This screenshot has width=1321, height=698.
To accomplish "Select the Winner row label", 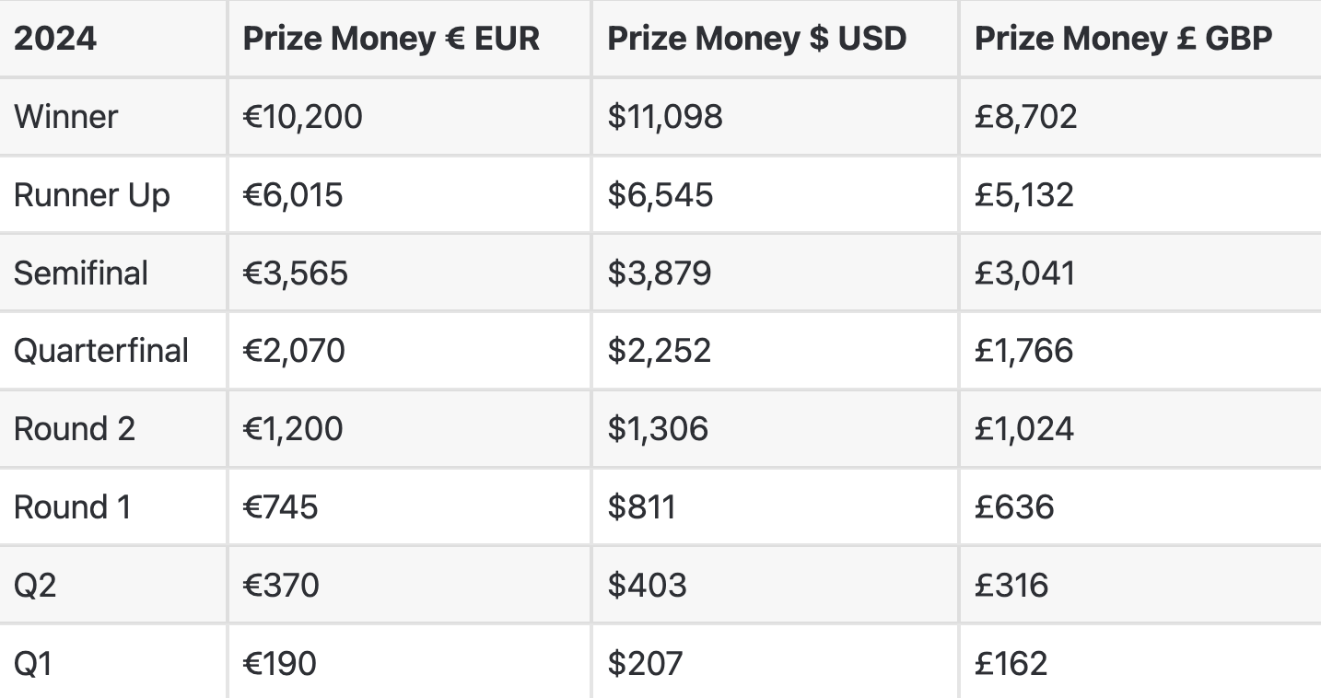I will tap(66, 117).
